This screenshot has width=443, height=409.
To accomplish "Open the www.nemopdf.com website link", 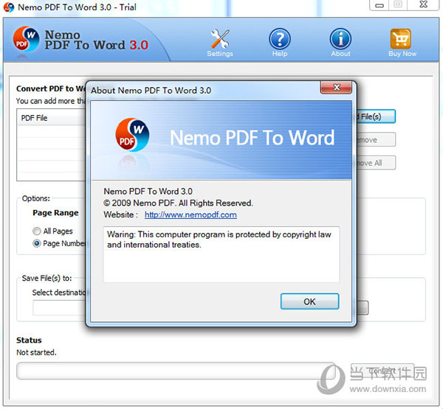I will coord(190,214).
